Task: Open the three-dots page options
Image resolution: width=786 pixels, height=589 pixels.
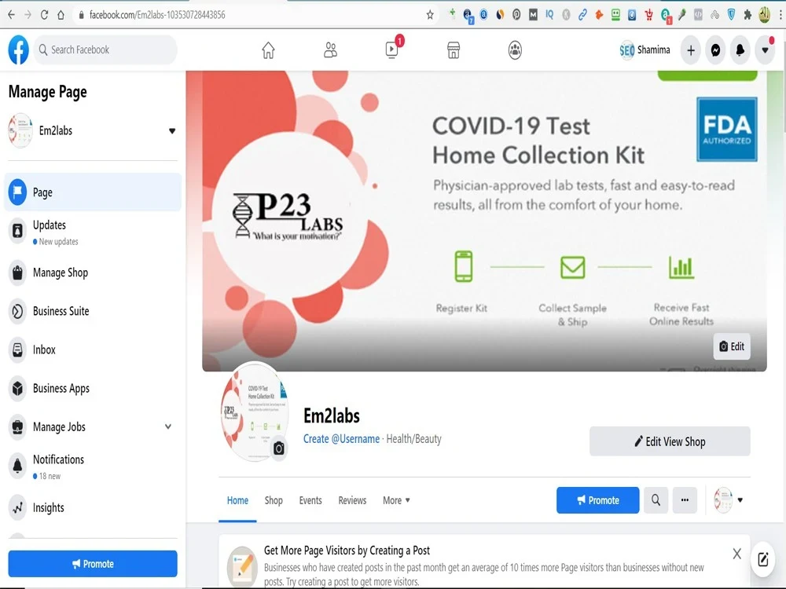Action: [x=685, y=499]
